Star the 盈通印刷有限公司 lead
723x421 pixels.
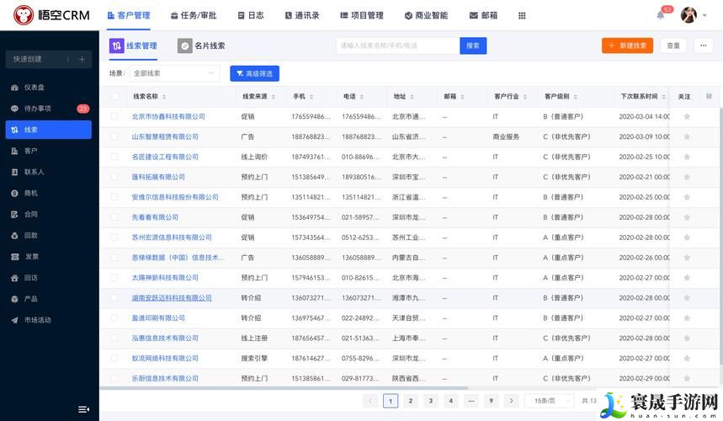pyautogui.click(x=687, y=317)
